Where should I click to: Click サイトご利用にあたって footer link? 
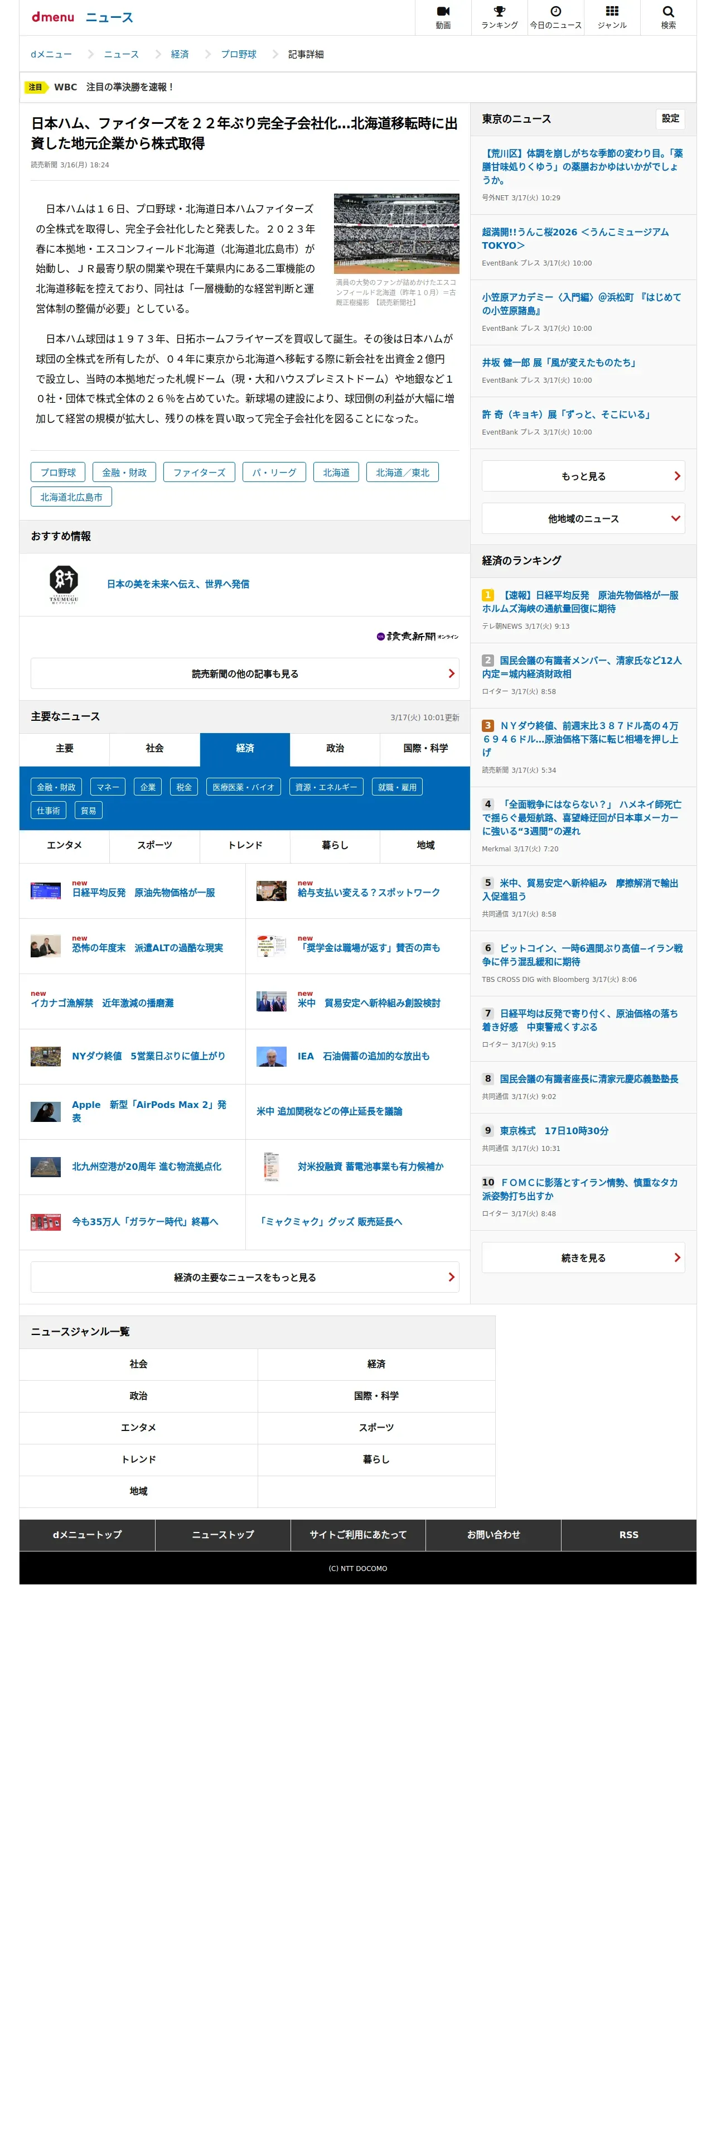357,1535
